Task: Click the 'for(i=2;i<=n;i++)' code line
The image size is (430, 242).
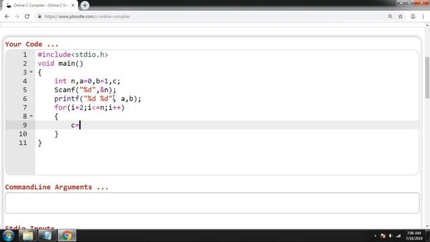Action: [89, 108]
